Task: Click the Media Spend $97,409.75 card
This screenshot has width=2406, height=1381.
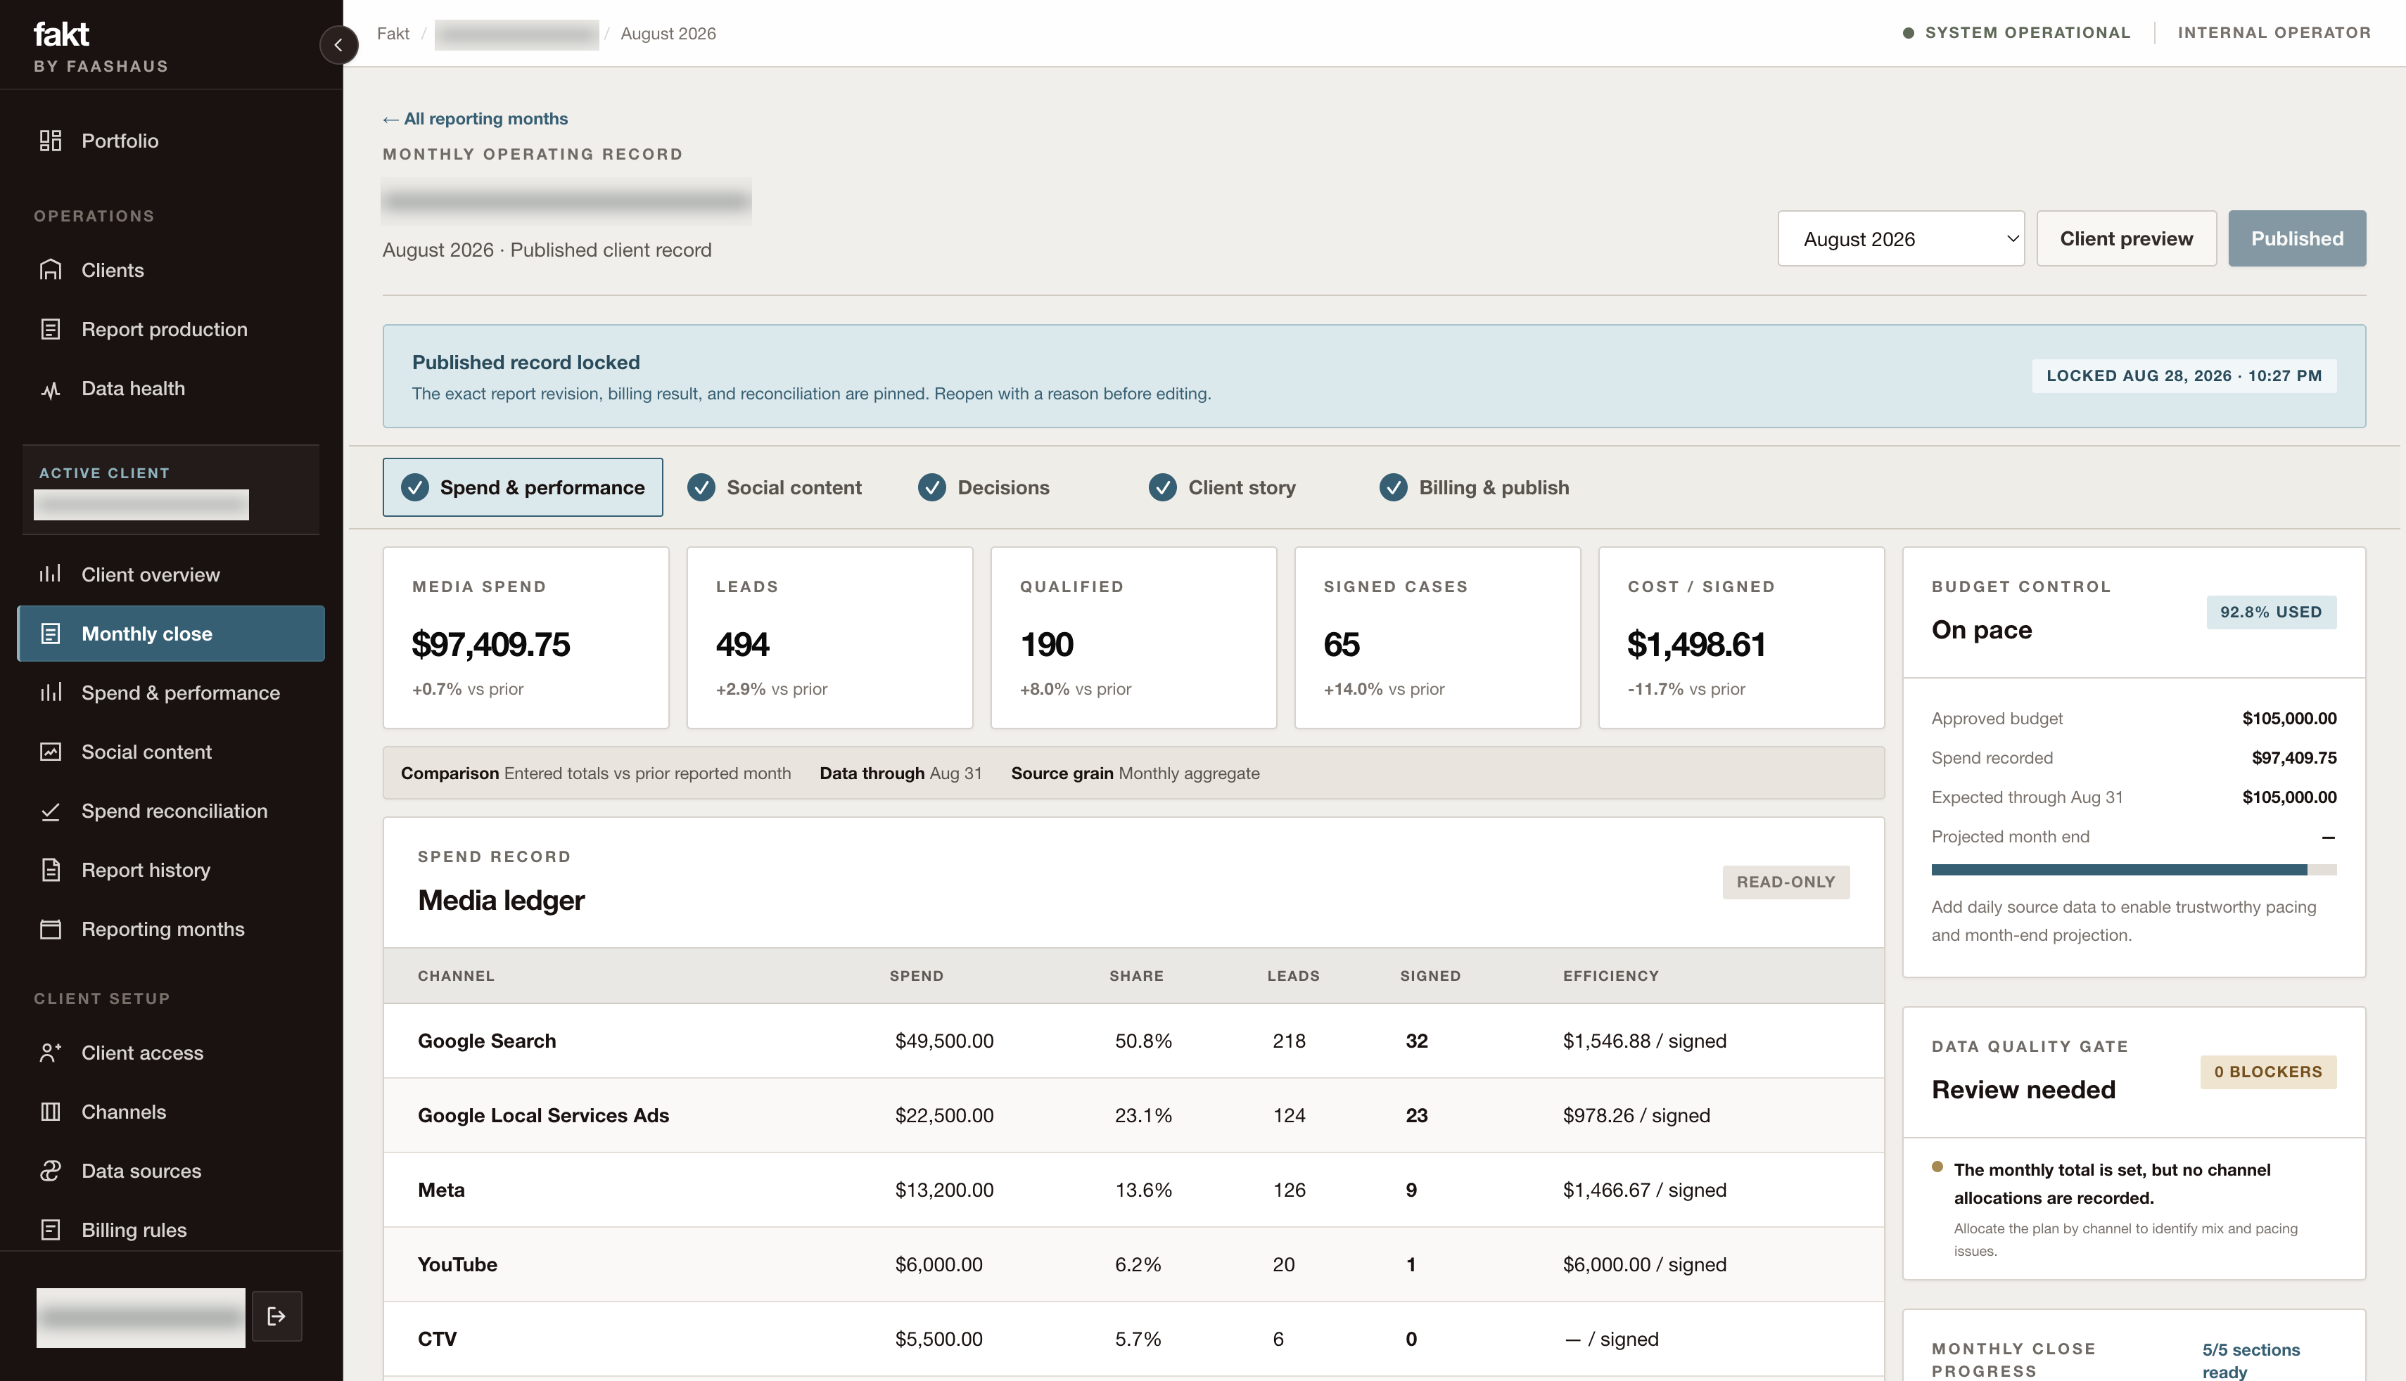Action: click(526, 637)
